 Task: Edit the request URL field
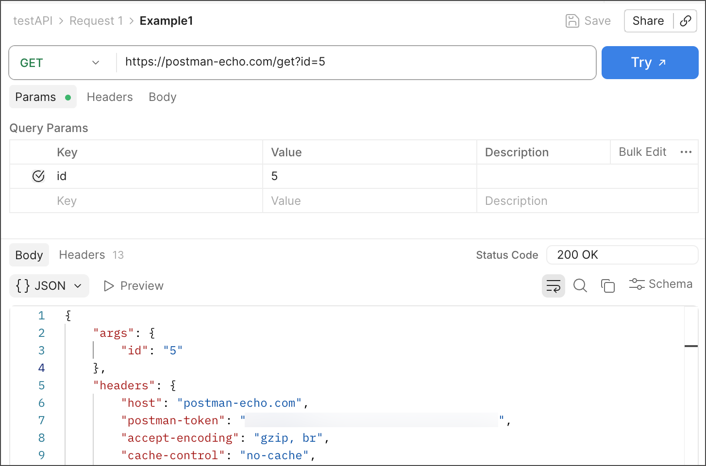pyautogui.click(x=356, y=62)
